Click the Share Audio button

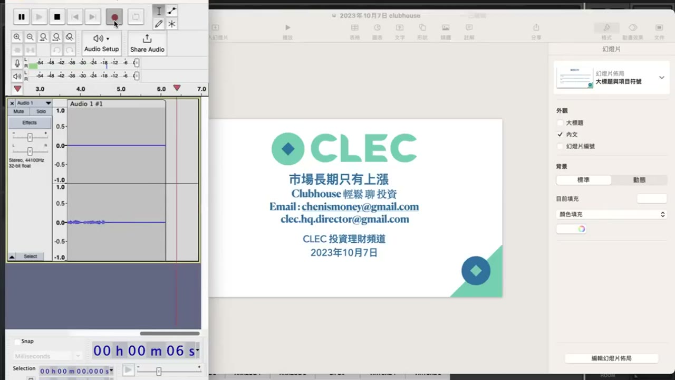pos(147,43)
